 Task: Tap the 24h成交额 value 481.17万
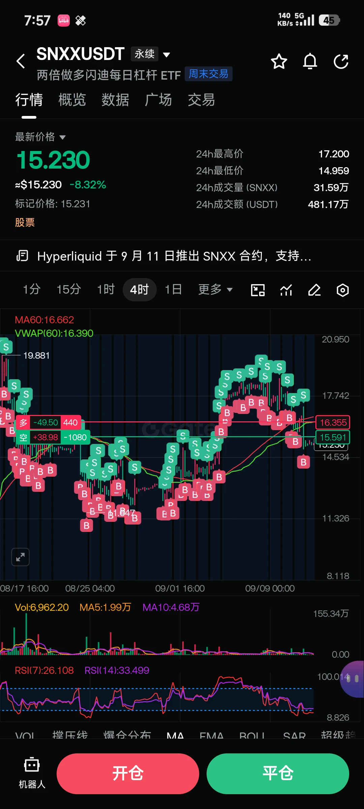(328, 204)
